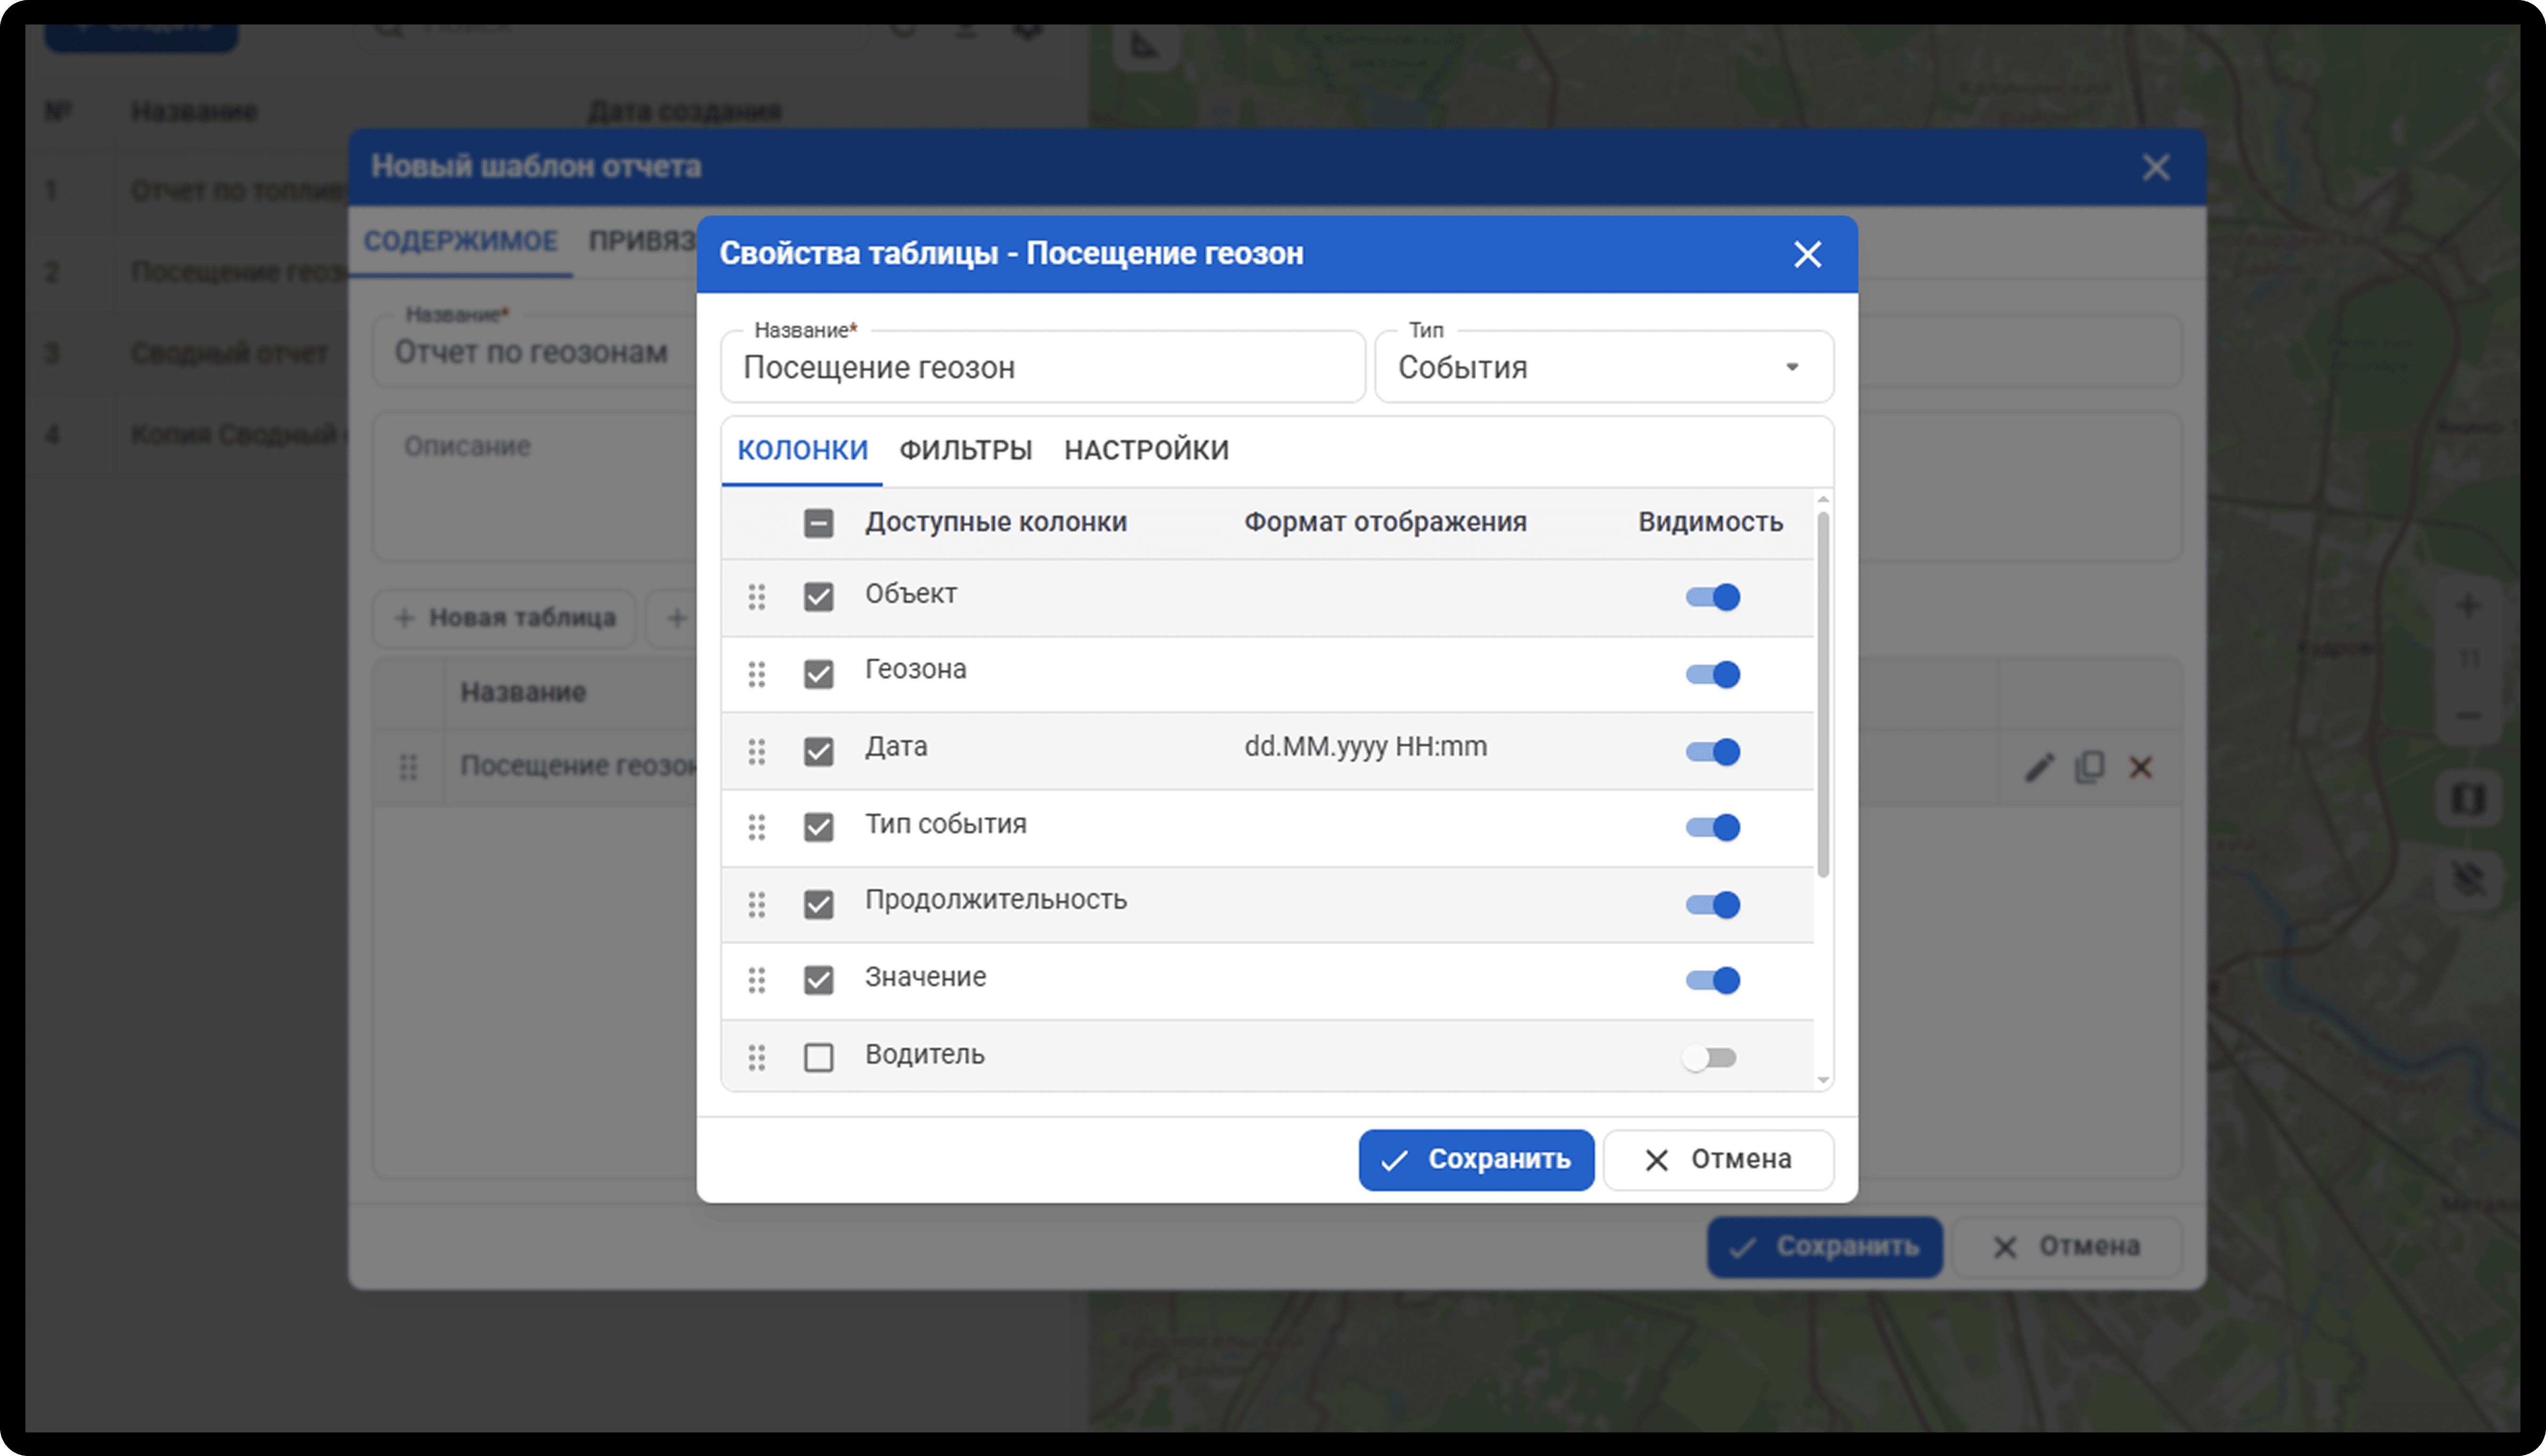Screen dimensions: 2546x1456
Task: Click the drag handle for Водитель row
Action: pos(757,1057)
